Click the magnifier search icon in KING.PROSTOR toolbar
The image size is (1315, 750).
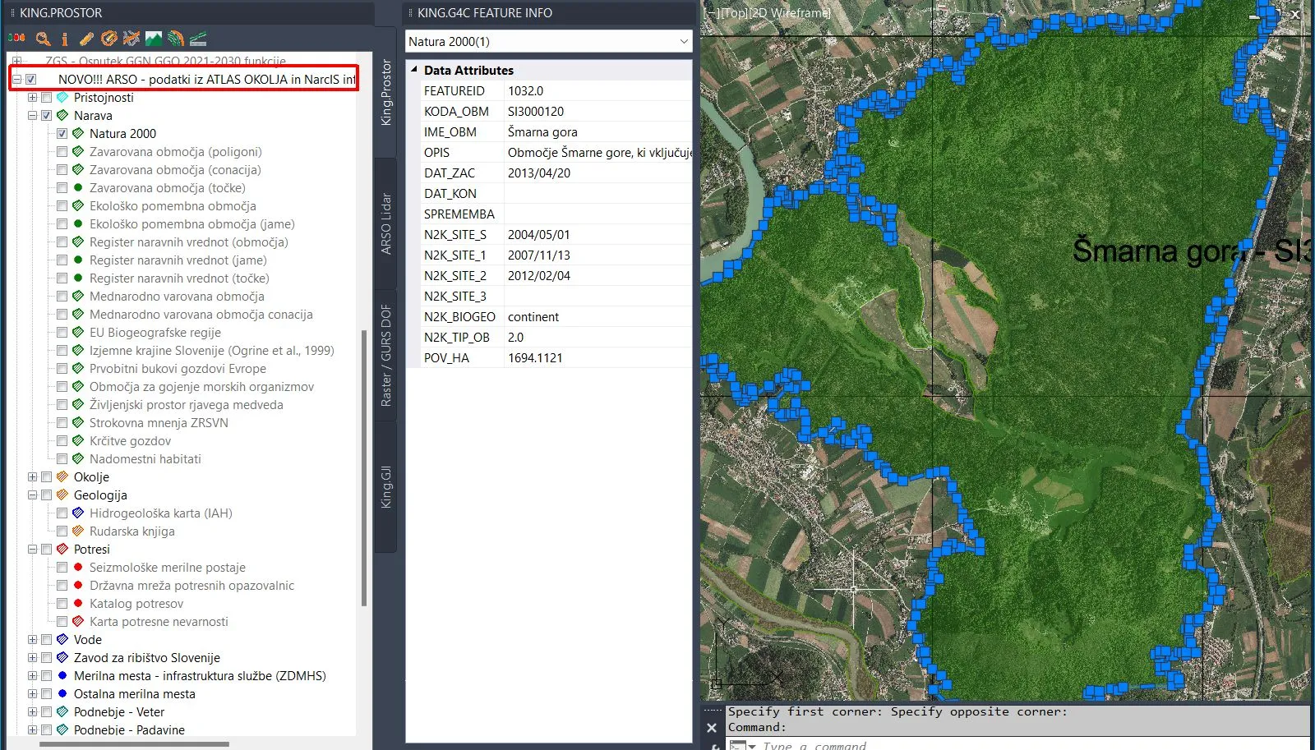43,39
